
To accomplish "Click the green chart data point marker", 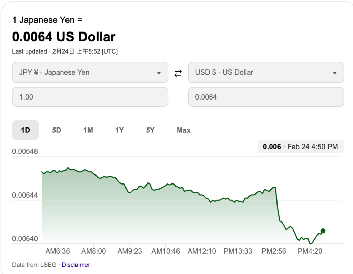I will pos(323,231).
